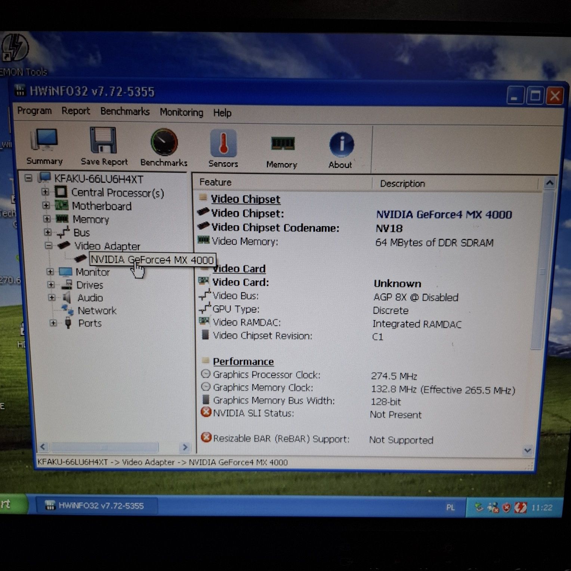
Task: Click the tree pane horizontal scrollbar thumb
Action: click(105, 447)
